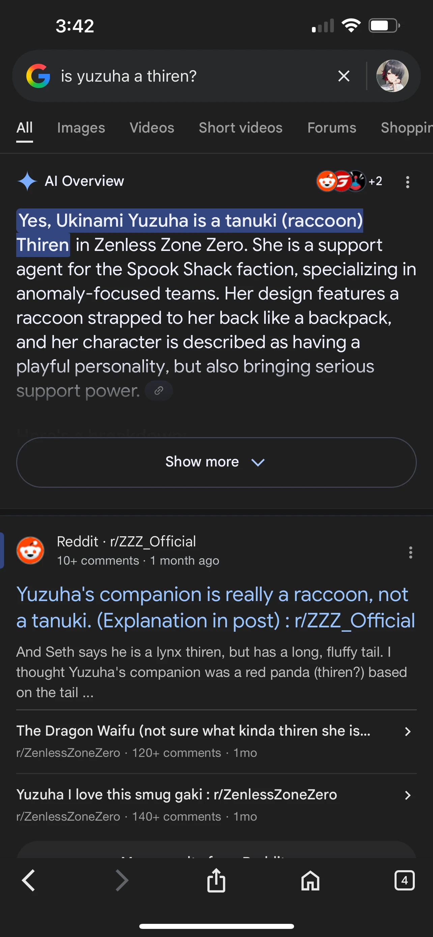
Task: Tap the share icon in bottom toolbar
Action: pyautogui.click(x=216, y=880)
